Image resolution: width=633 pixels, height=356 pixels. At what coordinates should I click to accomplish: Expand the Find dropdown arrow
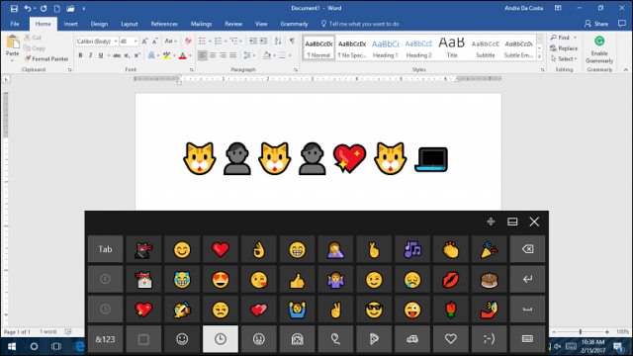(x=575, y=38)
